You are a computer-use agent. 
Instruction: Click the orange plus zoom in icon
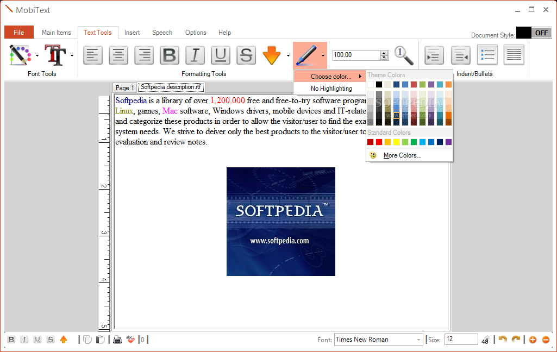tap(533, 340)
